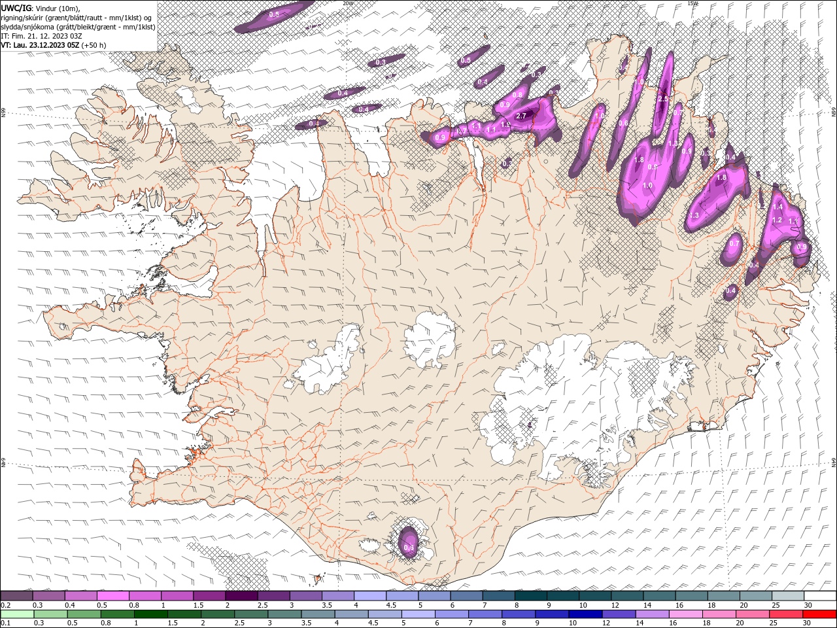Select the dark purple top-row swatch at 2
Screen dimensions: 837x628
tap(241, 596)
